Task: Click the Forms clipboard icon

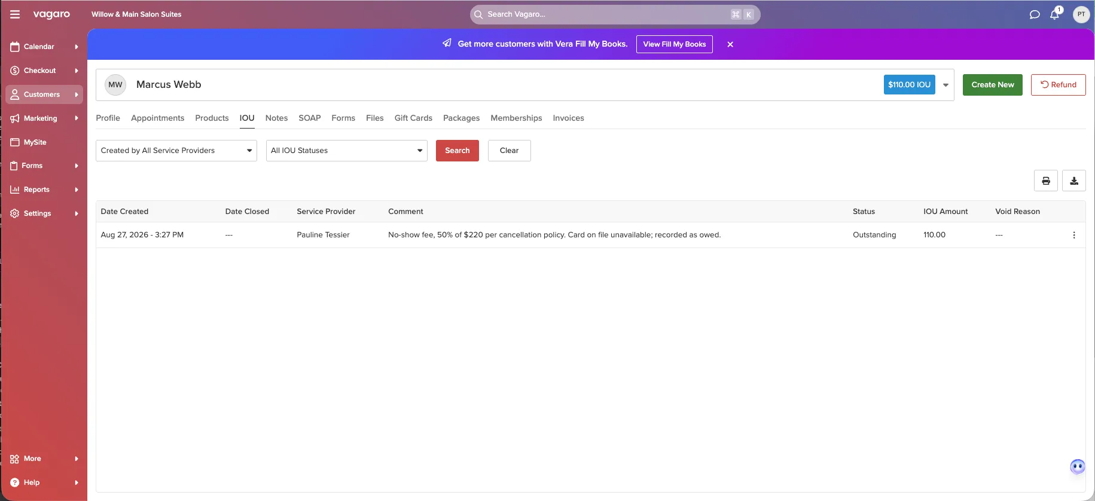Action: pyautogui.click(x=14, y=166)
